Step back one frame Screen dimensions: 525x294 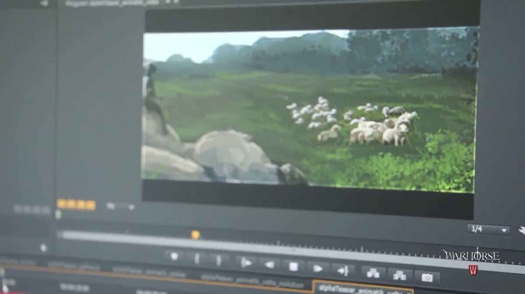269,264
